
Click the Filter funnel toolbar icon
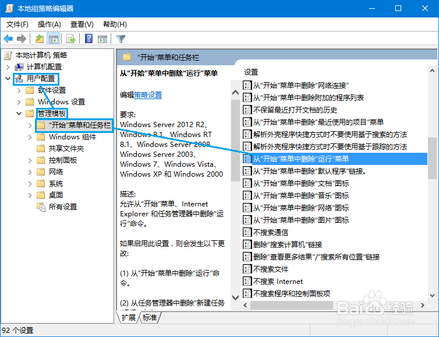tap(121, 38)
